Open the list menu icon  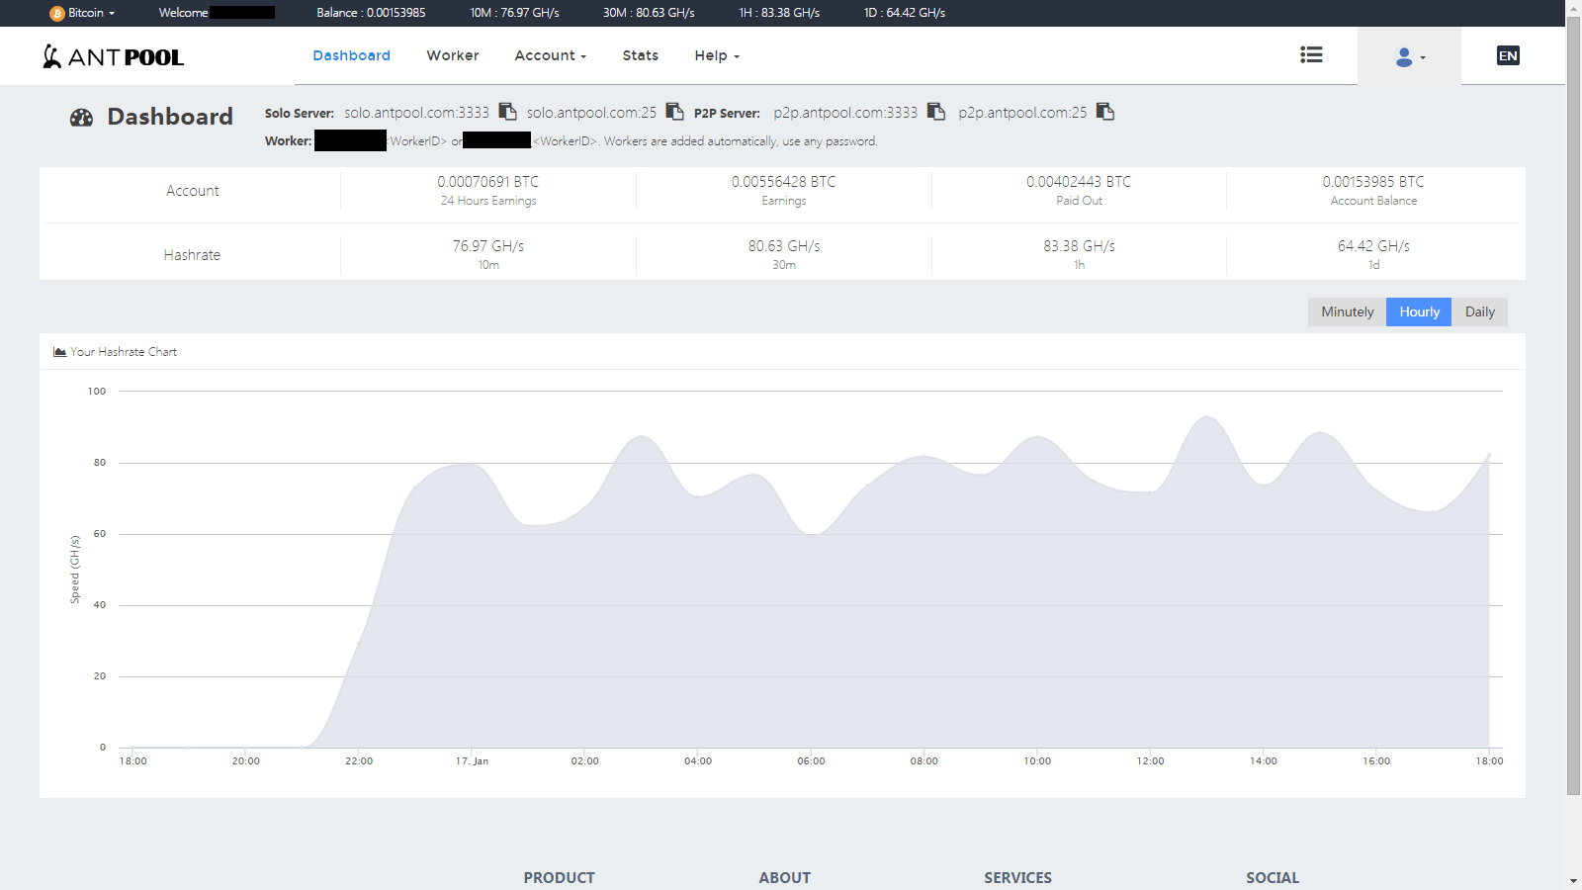point(1311,55)
